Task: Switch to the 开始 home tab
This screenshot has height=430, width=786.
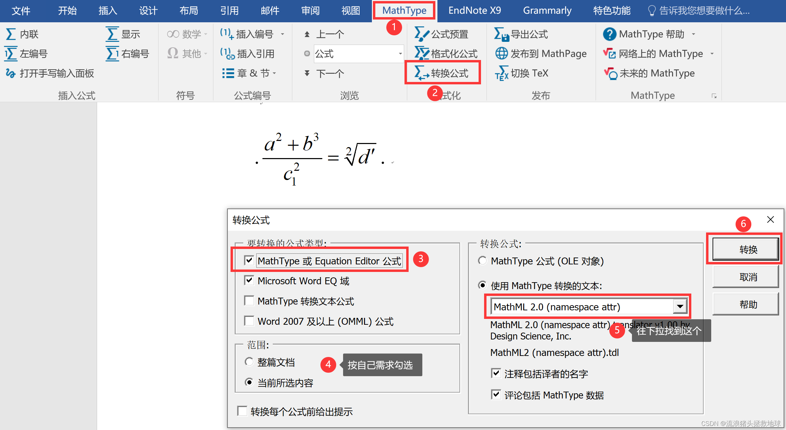Action: 67,11
